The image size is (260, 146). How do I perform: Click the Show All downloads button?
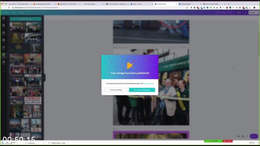tap(252, 143)
